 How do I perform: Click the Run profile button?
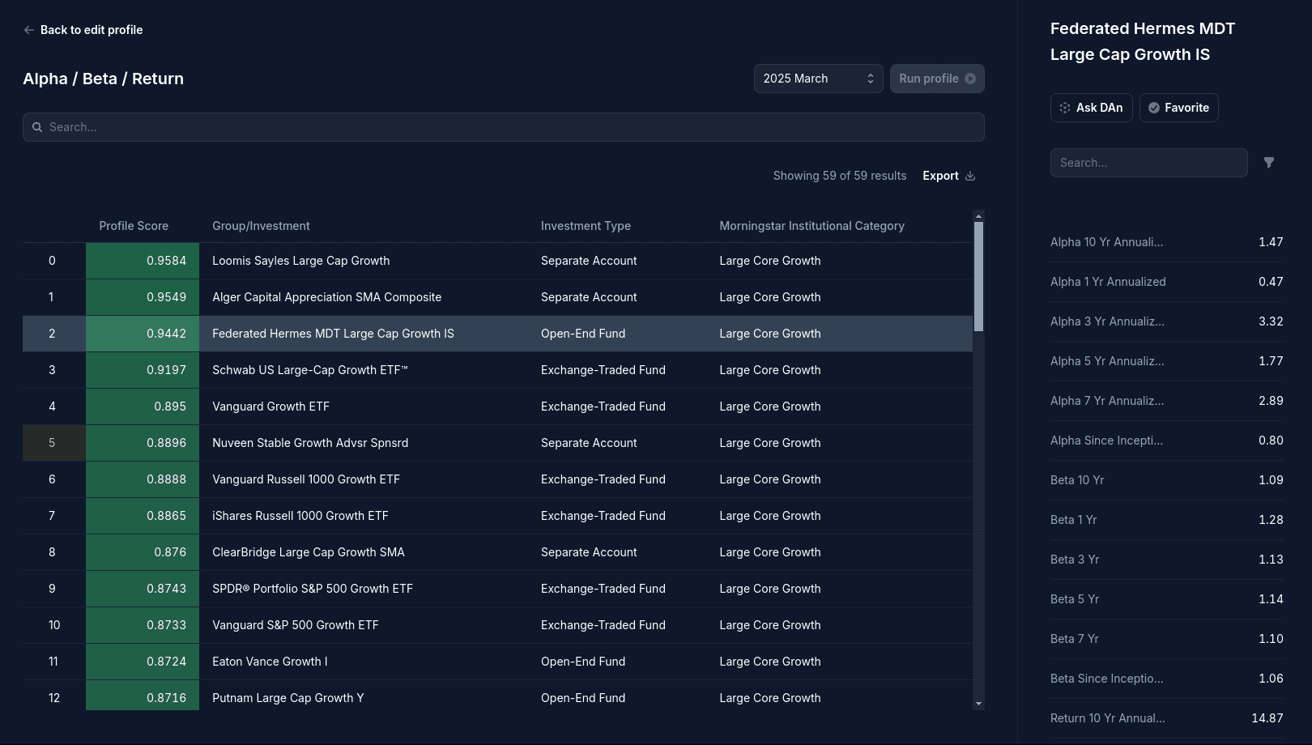click(x=936, y=78)
